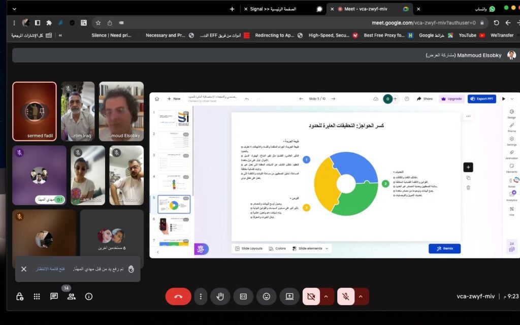Click the present screen button
Viewport: 520px width, 325px height.
(289, 297)
